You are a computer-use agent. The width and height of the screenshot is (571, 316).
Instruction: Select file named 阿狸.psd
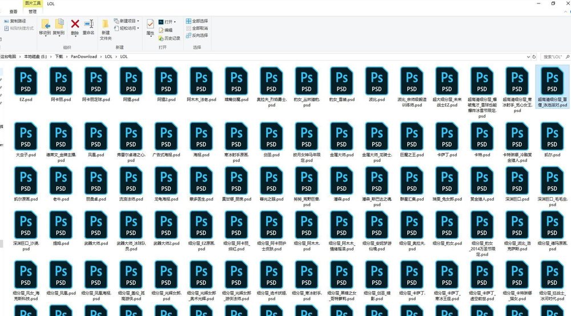click(131, 99)
